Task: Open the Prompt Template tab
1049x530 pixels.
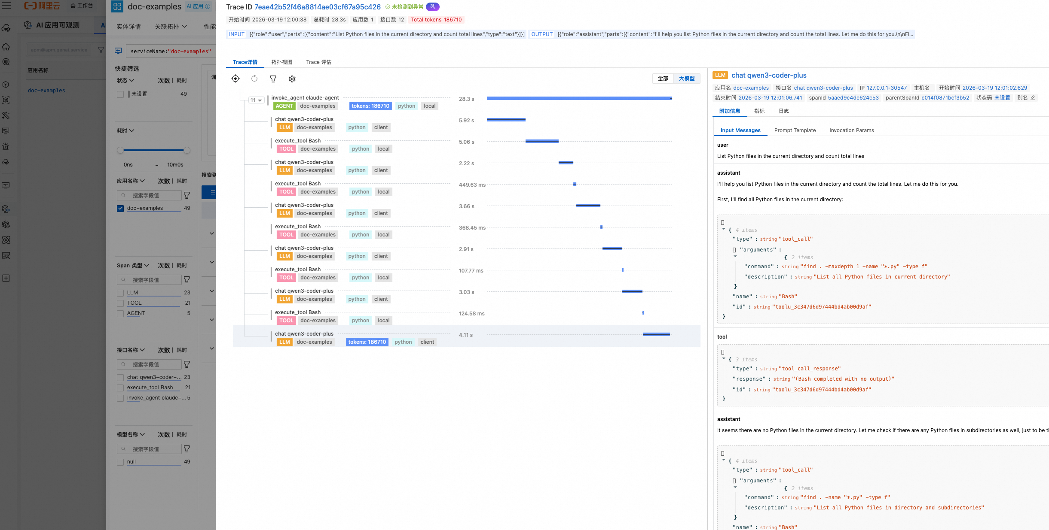Action: [795, 130]
